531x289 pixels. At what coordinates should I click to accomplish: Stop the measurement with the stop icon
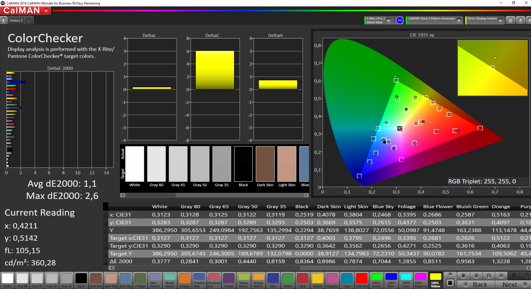pos(463,276)
